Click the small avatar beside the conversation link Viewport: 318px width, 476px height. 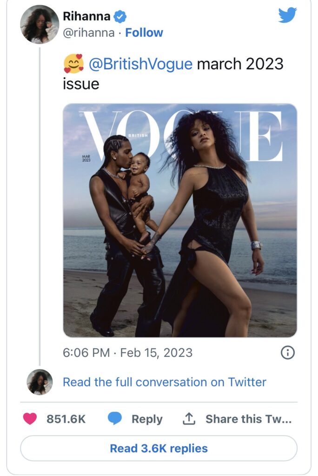coord(40,382)
